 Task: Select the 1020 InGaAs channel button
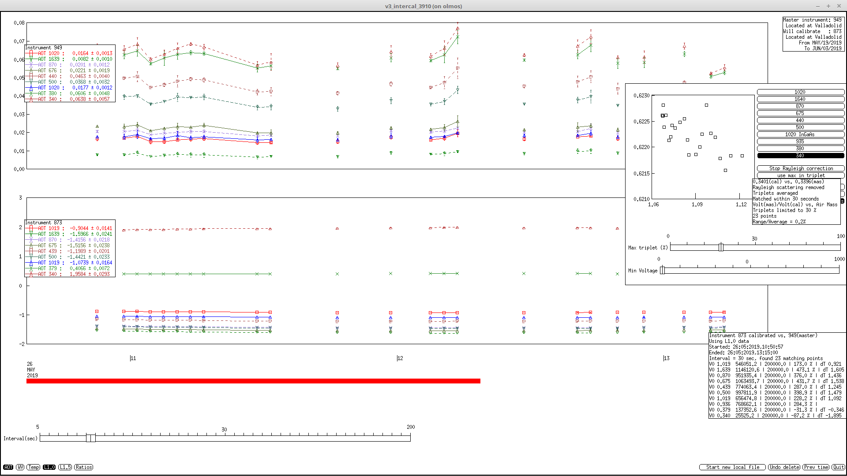800,134
